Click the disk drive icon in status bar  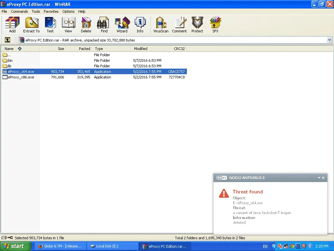(4, 238)
